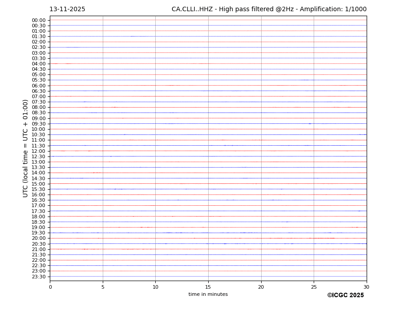Viewport: 416px width, 312px height.
Task: Click the "time in minutes" axis label
Action: [x=208, y=295]
